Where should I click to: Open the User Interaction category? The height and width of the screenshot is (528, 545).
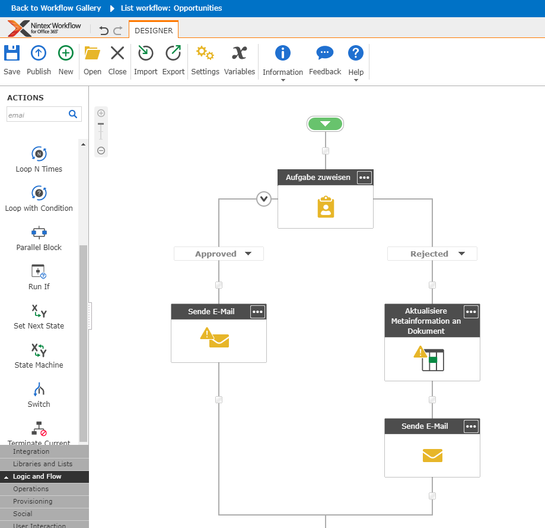(44, 524)
